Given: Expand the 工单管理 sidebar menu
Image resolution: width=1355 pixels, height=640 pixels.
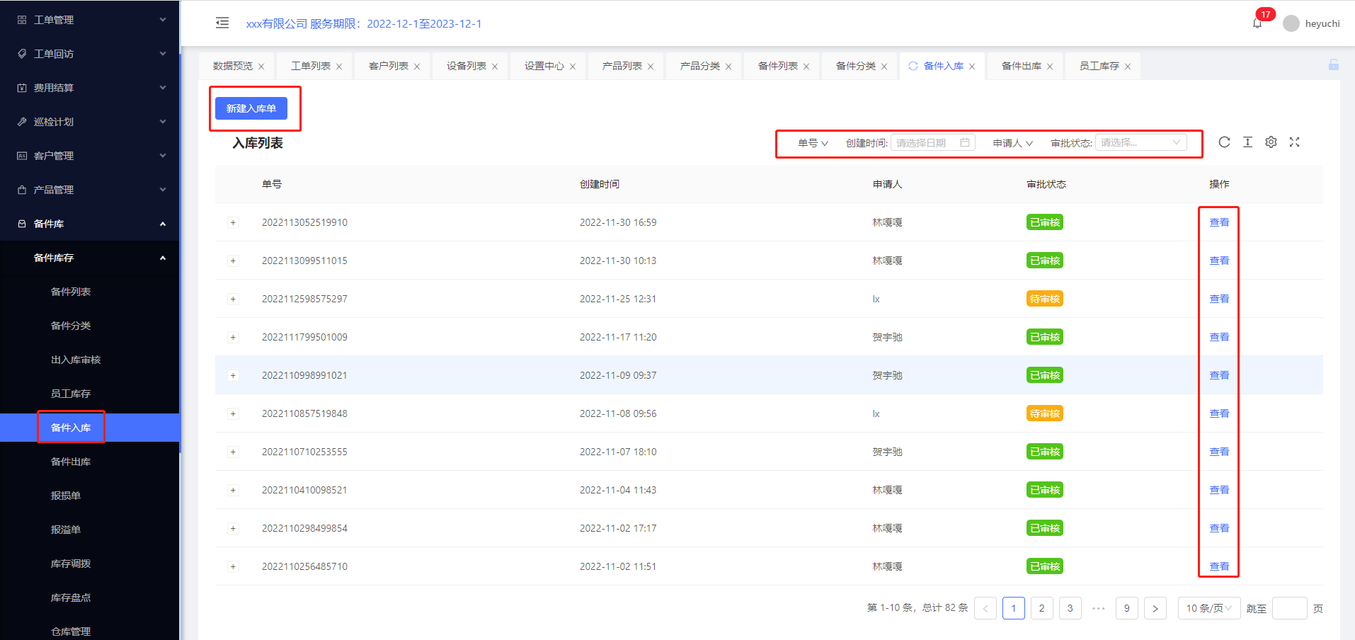Looking at the screenshot, I should pos(90,20).
